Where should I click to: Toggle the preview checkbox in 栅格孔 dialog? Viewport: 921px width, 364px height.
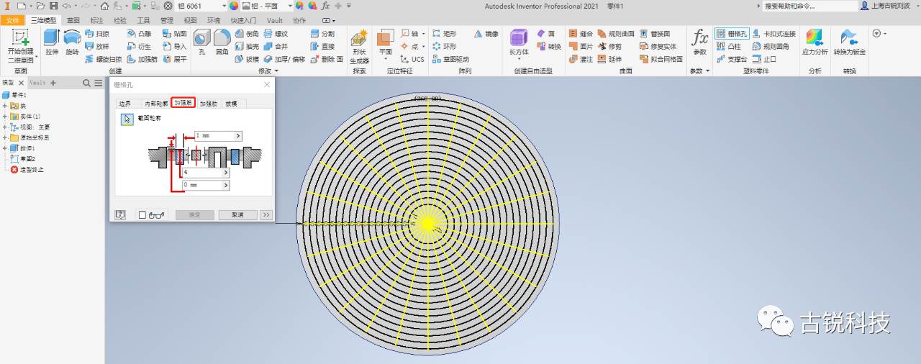pyautogui.click(x=142, y=215)
